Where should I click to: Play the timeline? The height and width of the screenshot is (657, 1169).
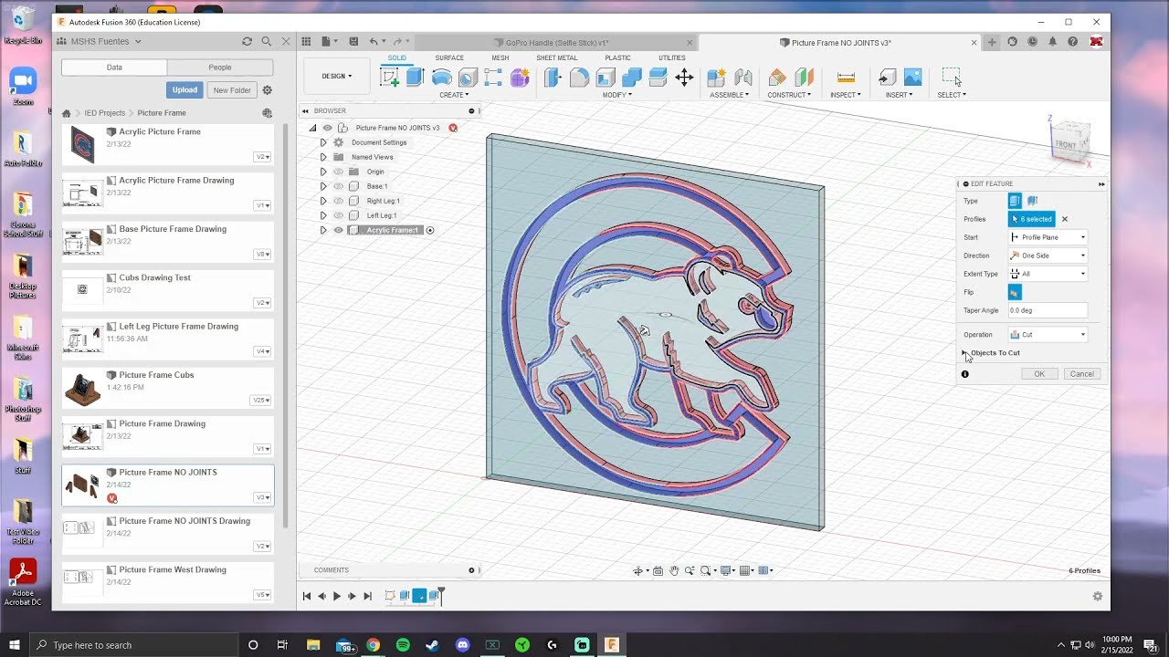(x=337, y=596)
